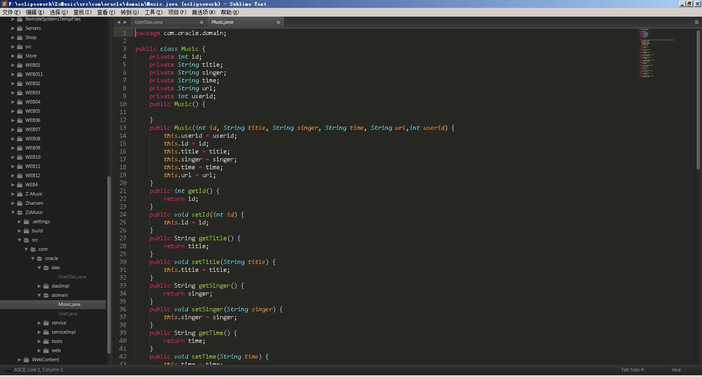Select the WEB03 folder icon
This screenshot has width=702, height=377.
pos(20,92)
